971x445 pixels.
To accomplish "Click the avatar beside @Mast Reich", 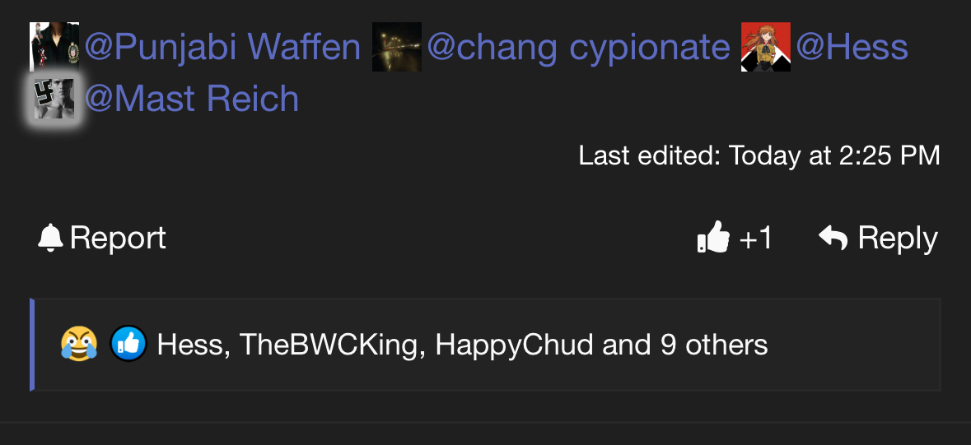I will pos(54,99).
